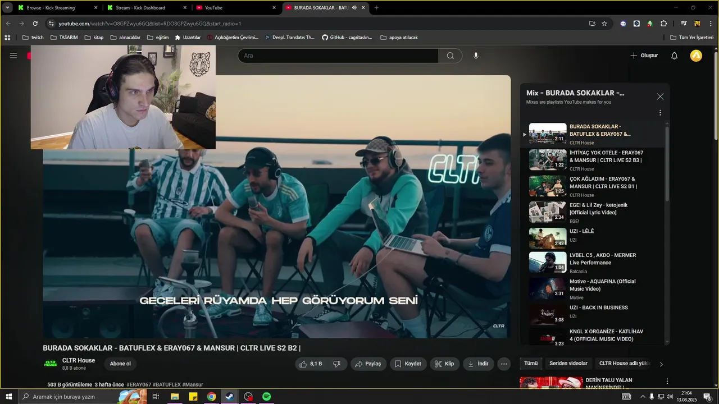Open File Explorer from the taskbar
The height and width of the screenshot is (404, 719).
point(175,397)
